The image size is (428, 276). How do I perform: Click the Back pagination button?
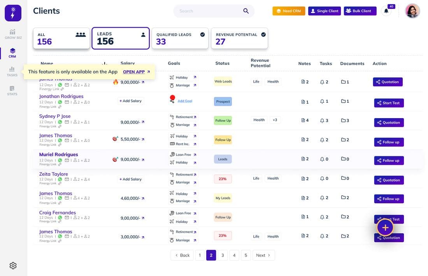pyautogui.click(x=182, y=255)
